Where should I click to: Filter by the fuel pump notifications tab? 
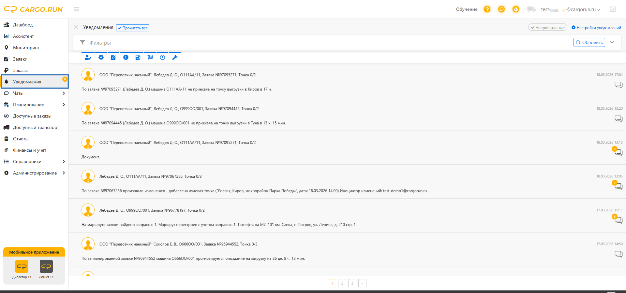[138, 58]
